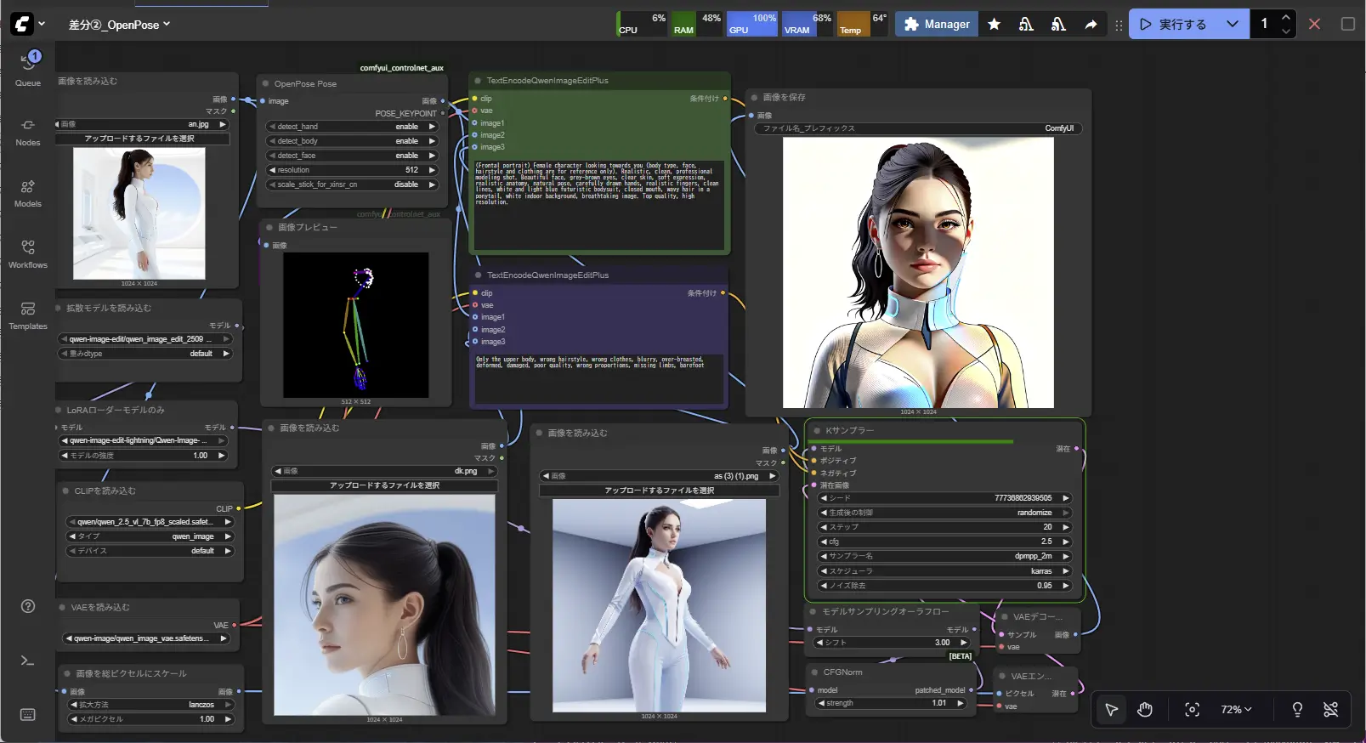The width and height of the screenshot is (1366, 743).
Task: Toggle the detect_hand enable option
Action: click(x=352, y=127)
